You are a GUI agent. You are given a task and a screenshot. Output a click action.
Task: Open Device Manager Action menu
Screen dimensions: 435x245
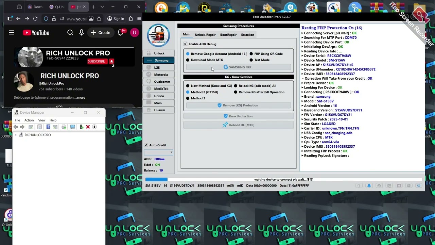29,120
